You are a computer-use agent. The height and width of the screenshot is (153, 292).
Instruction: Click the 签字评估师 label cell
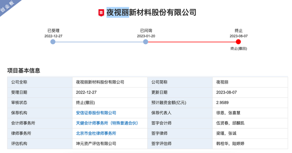point(180,143)
